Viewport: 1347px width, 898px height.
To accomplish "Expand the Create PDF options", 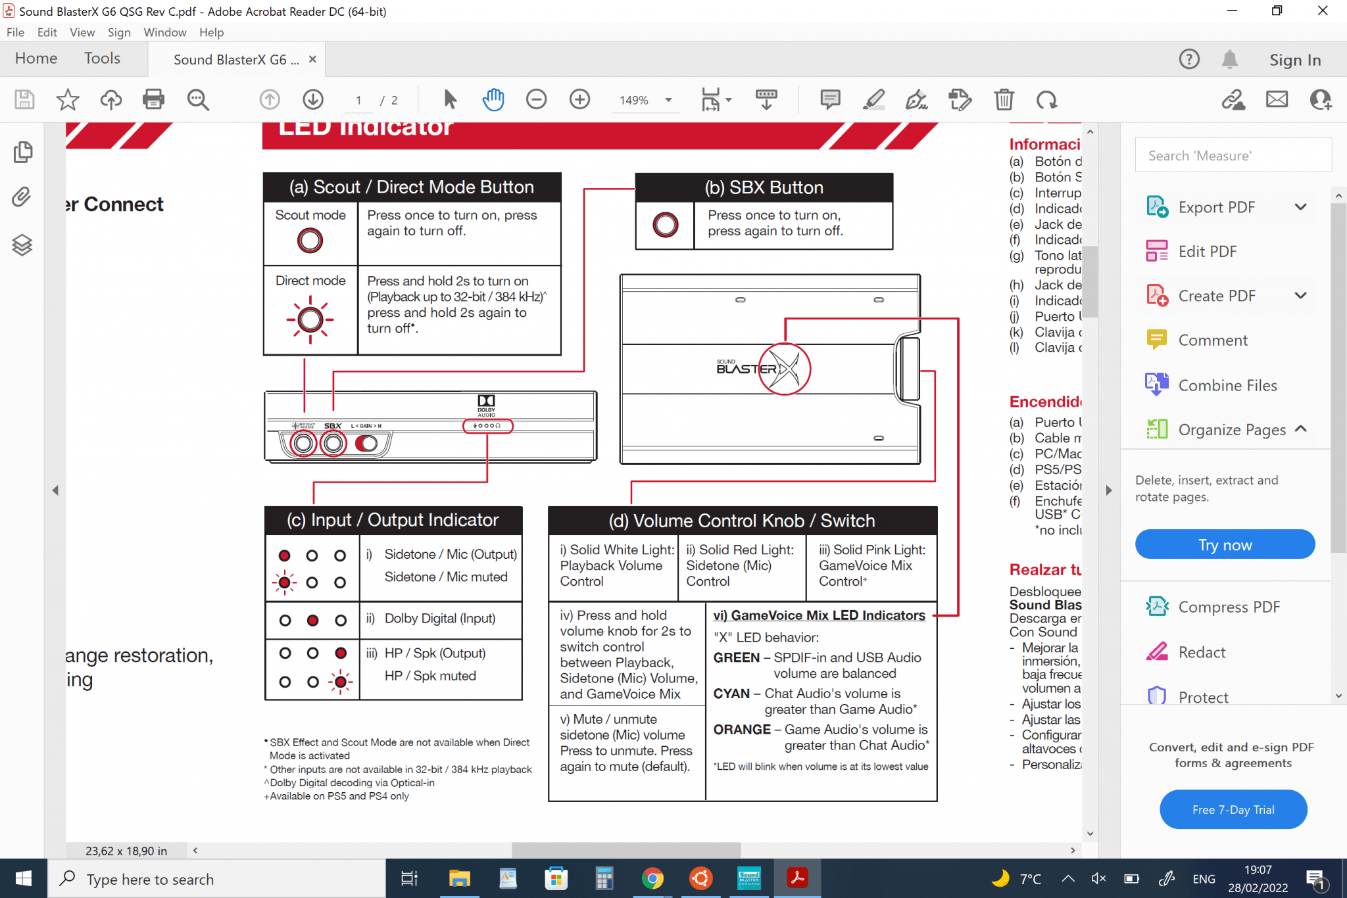I will point(1300,296).
